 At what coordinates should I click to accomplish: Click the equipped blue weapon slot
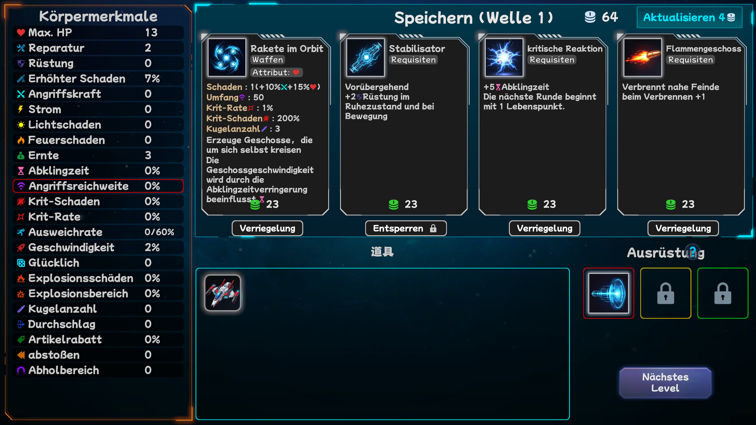click(x=608, y=293)
